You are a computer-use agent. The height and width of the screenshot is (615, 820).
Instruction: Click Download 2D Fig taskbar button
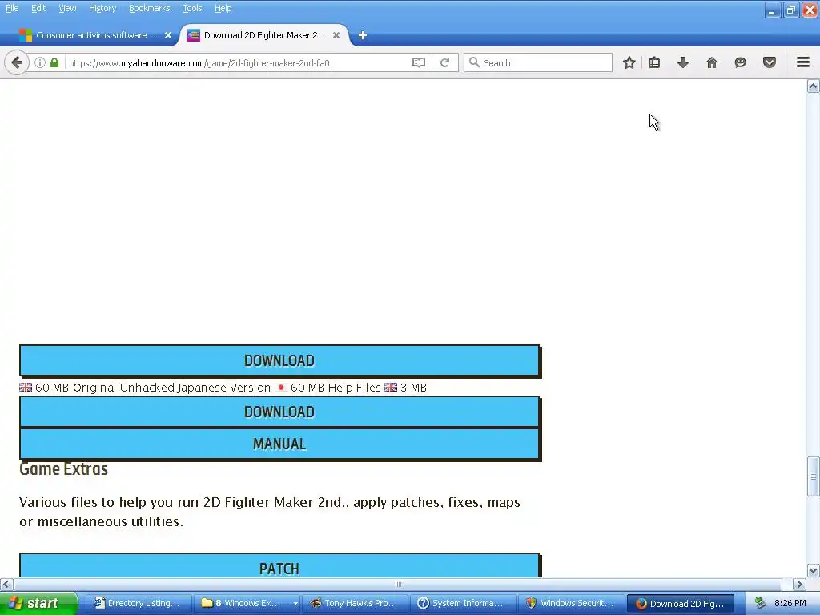tap(681, 603)
